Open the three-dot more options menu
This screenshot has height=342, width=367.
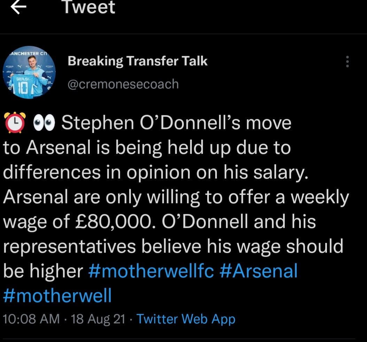[347, 62]
